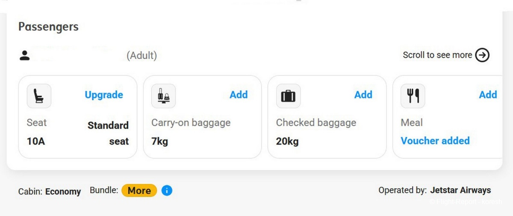Click the passenger person icon

pos(24,55)
